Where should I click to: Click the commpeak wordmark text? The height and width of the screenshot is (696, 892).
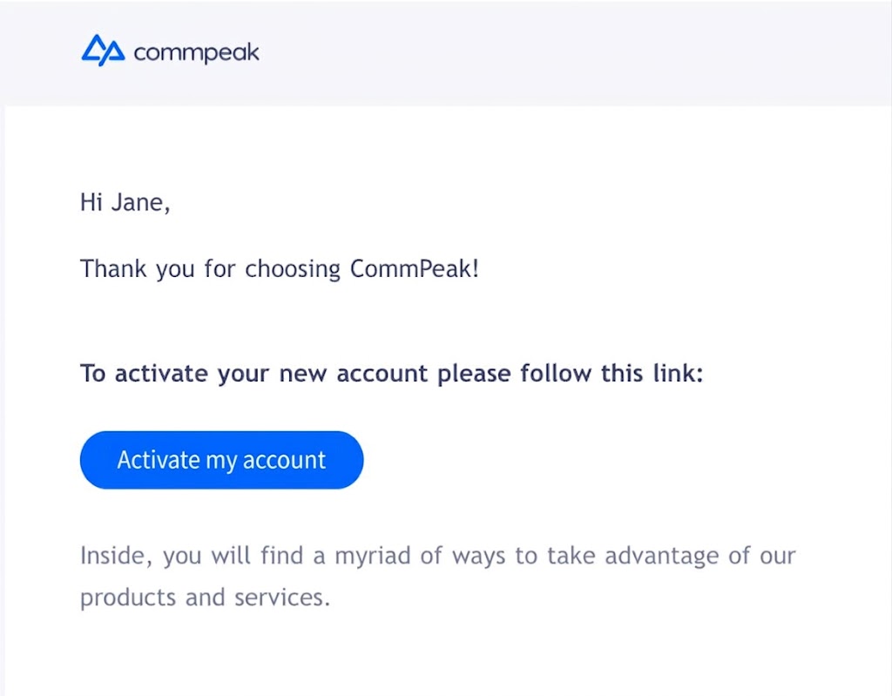[195, 52]
